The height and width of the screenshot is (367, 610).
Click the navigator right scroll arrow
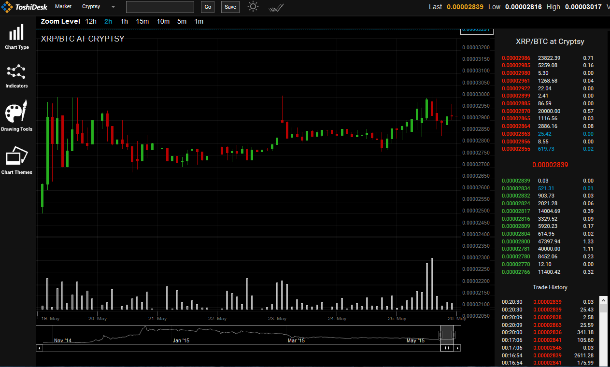pyautogui.click(x=457, y=348)
